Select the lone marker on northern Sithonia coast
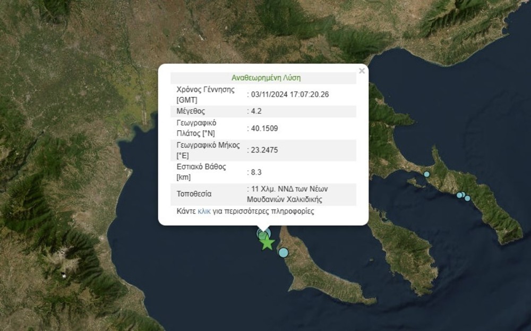This screenshot has width=531, height=331. (427, 174)
